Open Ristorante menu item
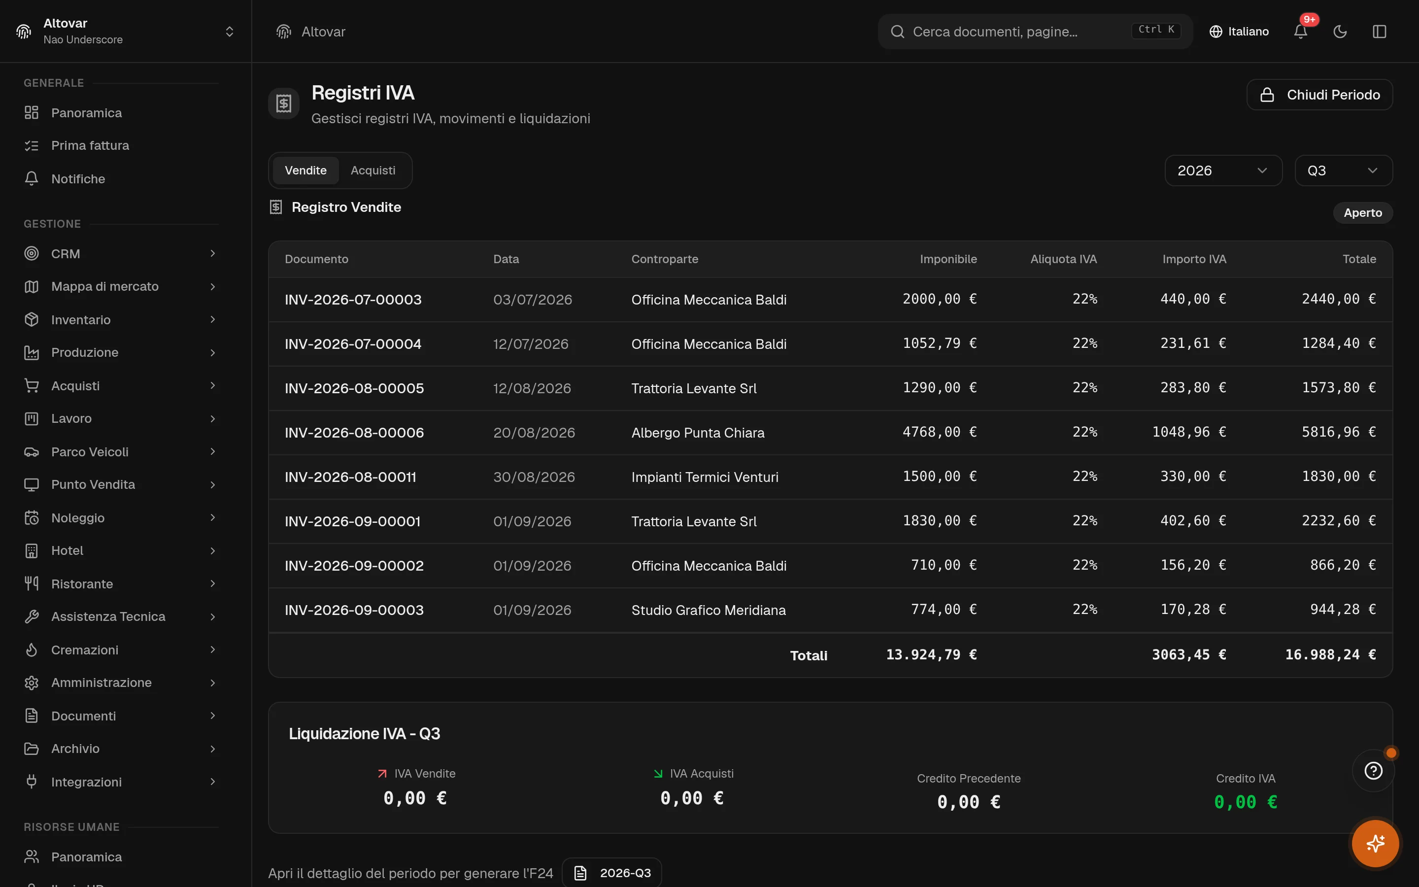The width and height of the screenshot is (1419, 887). (x=121, y=584)
